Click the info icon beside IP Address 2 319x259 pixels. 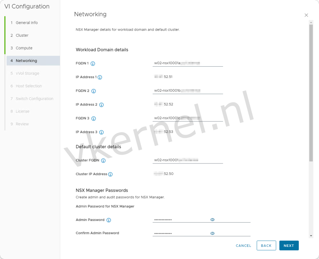coord(101,105)
